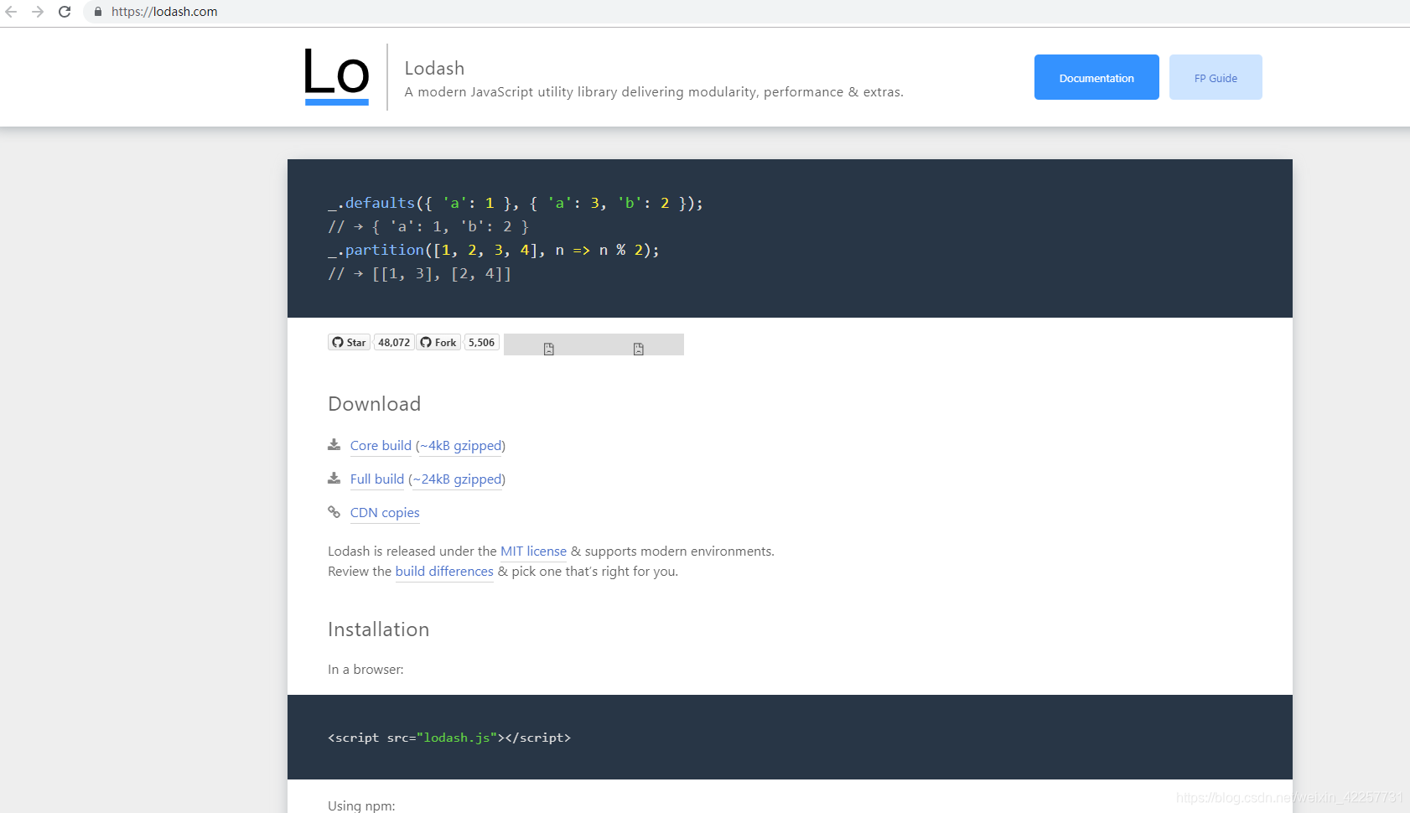Click the "// → { 'a': 1, 'b': 2 }" comment line
The height and width of the screenshot is (813, 1410).
pyautogui.click(x=428, y=226)
